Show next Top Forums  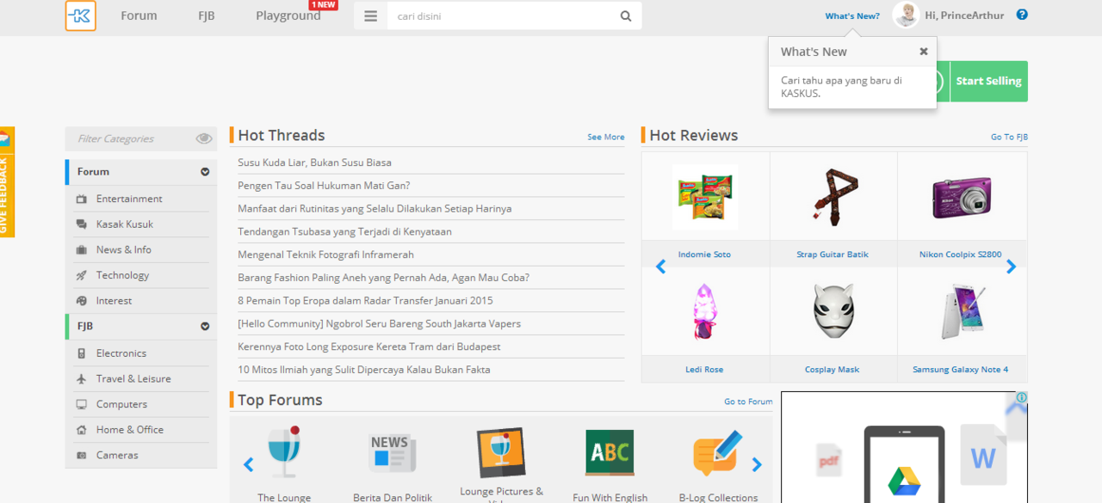pyautogui.click(x=757, y=465)
